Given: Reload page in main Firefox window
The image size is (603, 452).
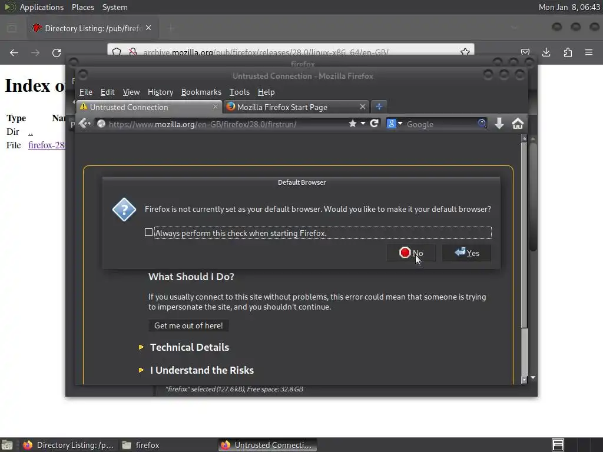Looking at the screenshot, I should point(57,52).
